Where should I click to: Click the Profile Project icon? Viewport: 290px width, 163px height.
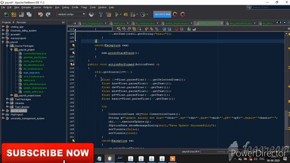133,14
